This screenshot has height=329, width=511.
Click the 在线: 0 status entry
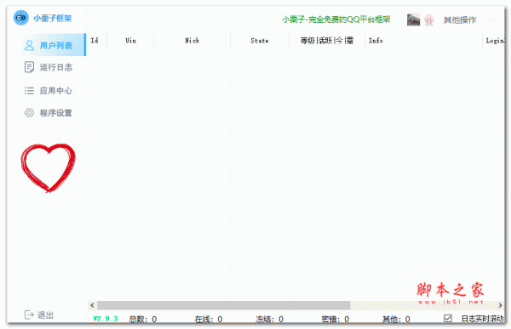[x=209, y=319]
